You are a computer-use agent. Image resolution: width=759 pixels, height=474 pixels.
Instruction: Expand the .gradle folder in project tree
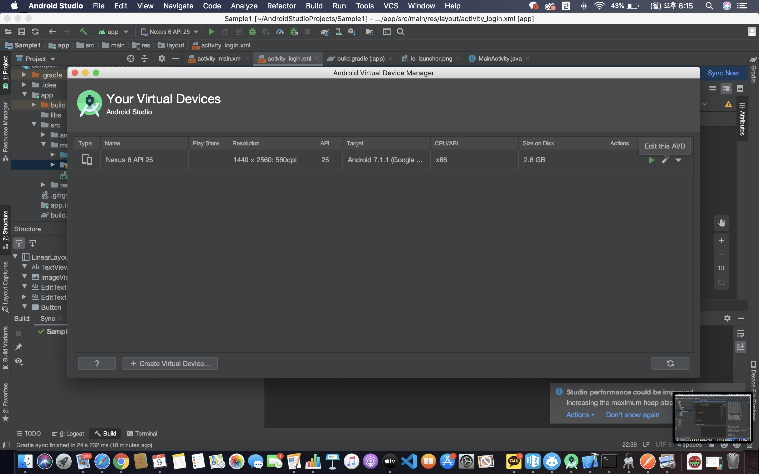pyautogui.click(x=24, y=75)
